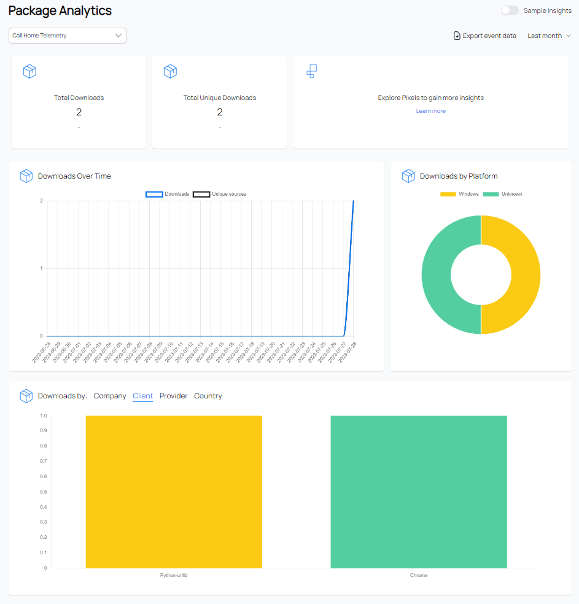This screenshot has width=579, height=604.
Task: Toggle Unique sources series in legend
Action: [201, 194]
